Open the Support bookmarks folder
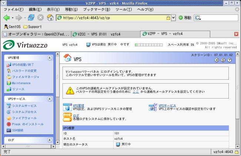 (x=33, y=27)
